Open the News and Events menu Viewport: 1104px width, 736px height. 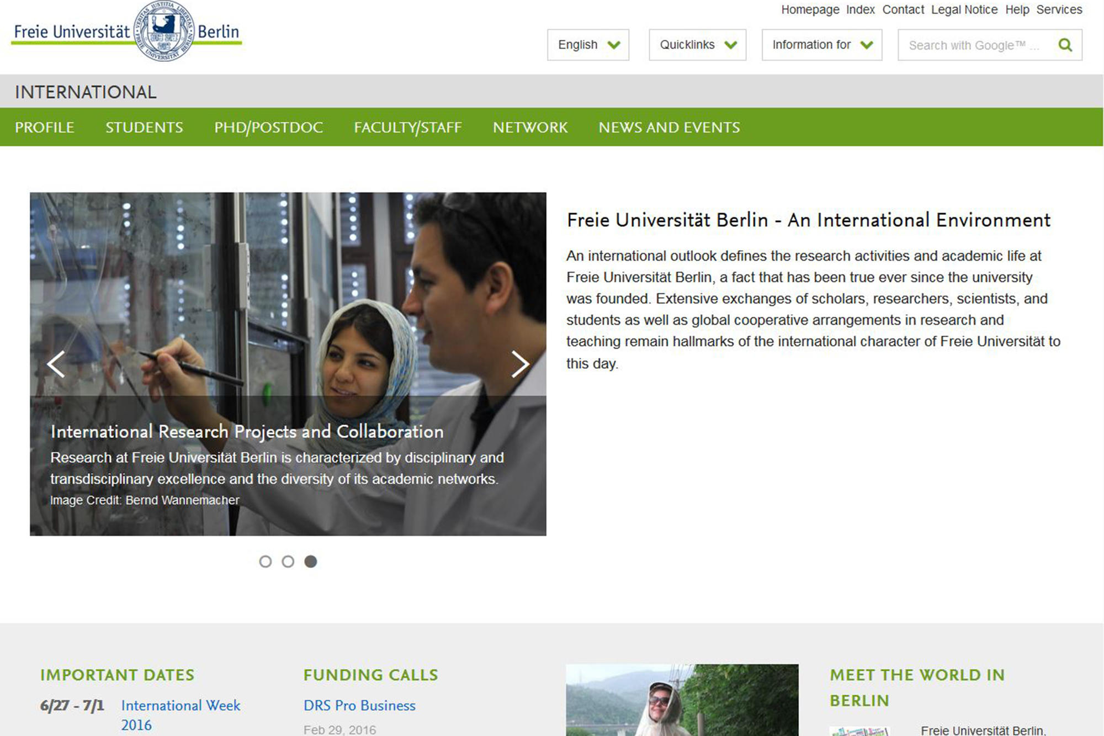coord(669,128)
